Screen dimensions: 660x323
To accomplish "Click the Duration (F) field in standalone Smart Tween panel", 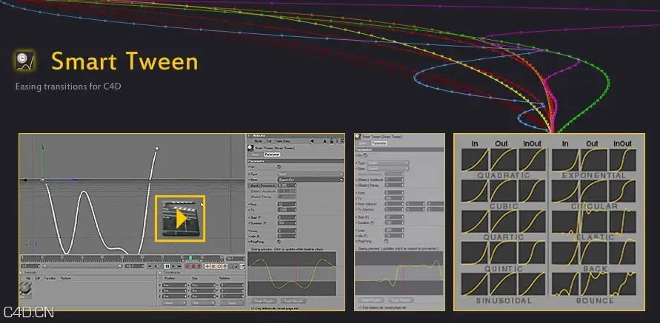I will tap(394, 222).
